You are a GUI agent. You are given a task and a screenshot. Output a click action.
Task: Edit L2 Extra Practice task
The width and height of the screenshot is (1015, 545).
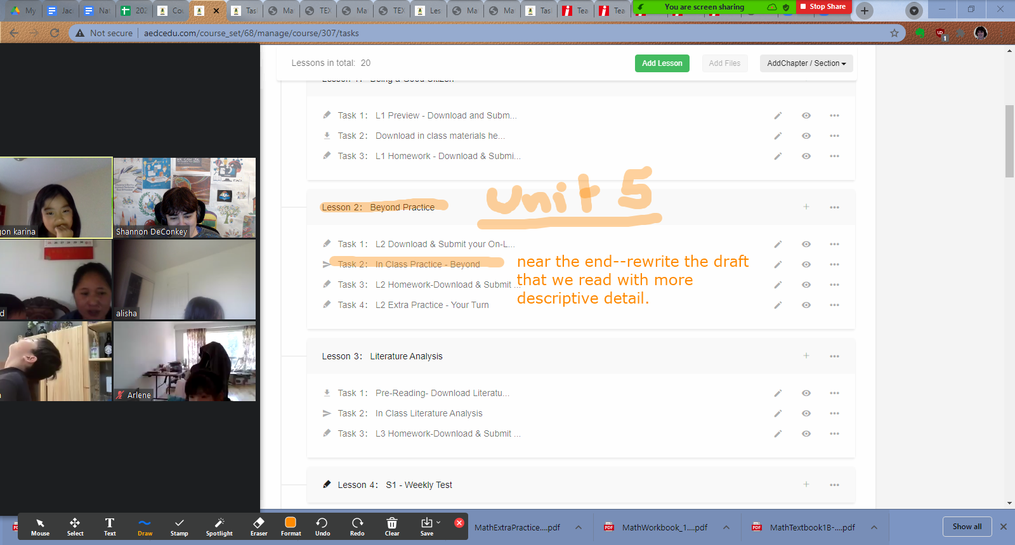pos(778,305)
